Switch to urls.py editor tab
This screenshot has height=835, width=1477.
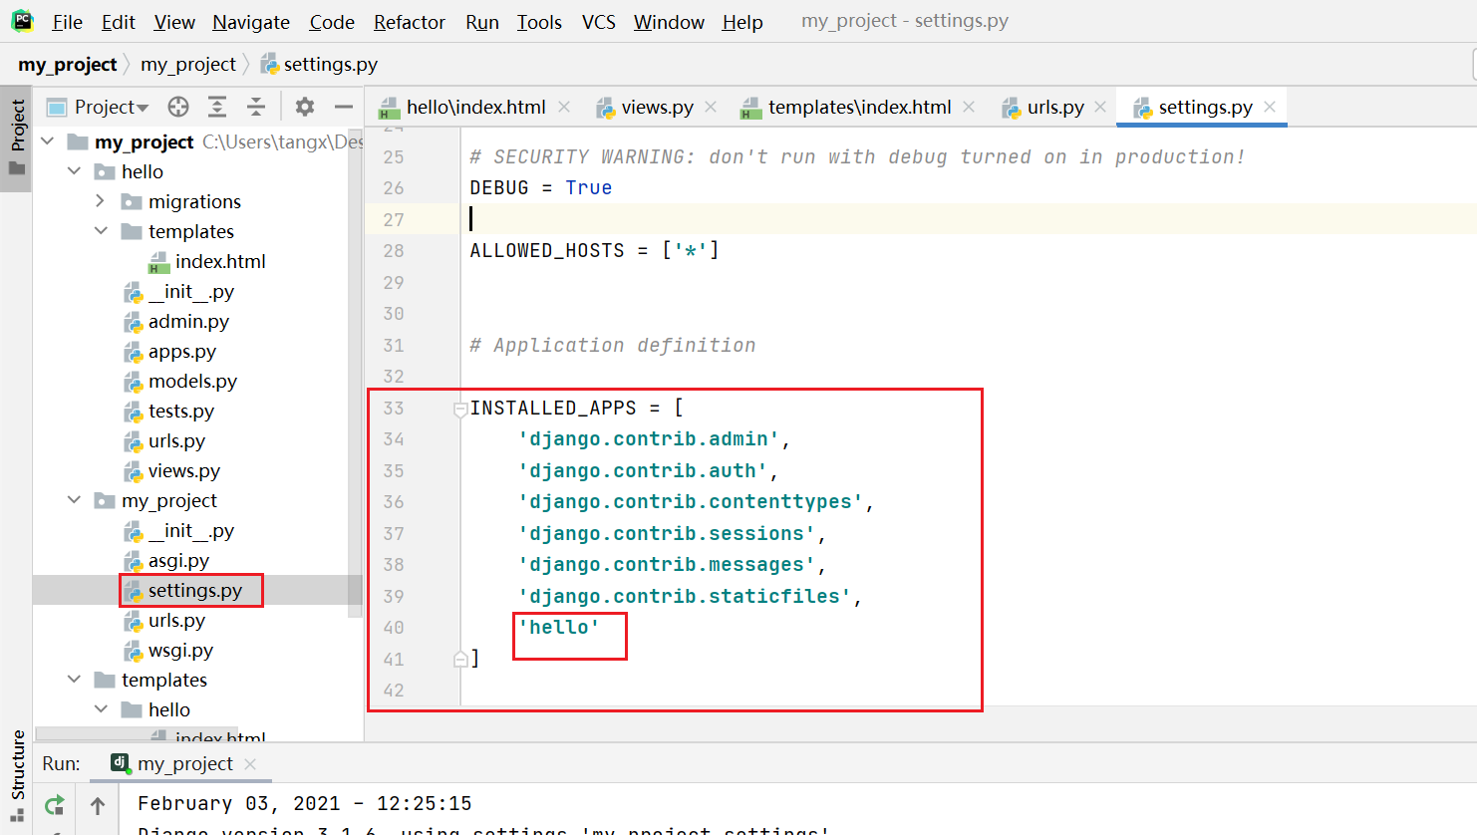click(1055, 107)
